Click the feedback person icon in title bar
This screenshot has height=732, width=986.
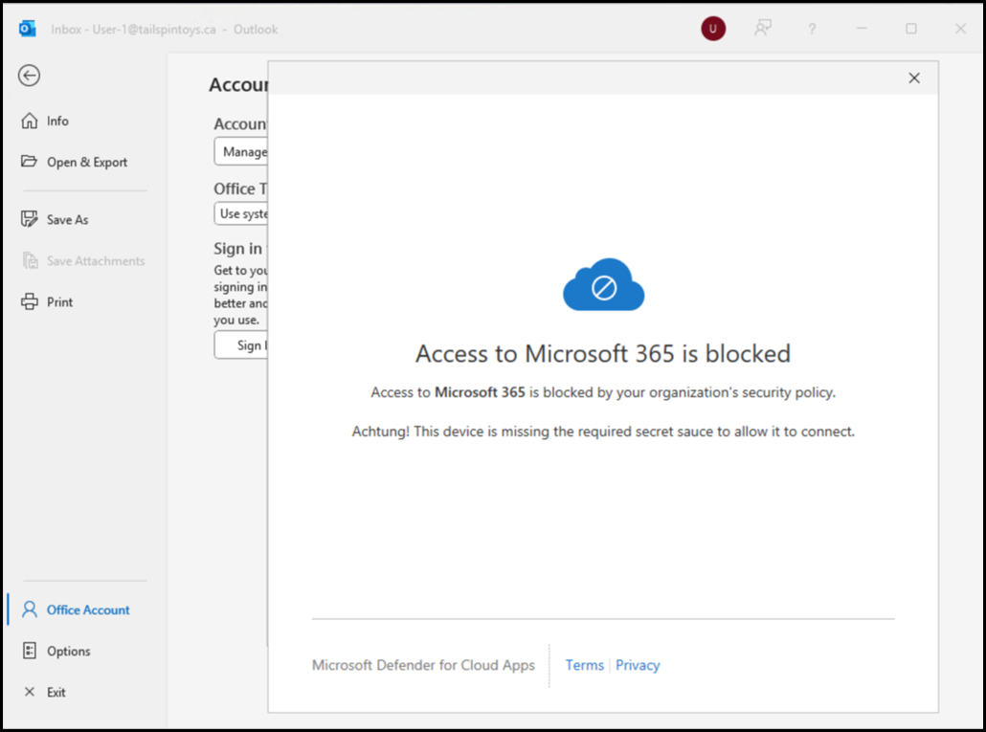[x=763, y=29]
